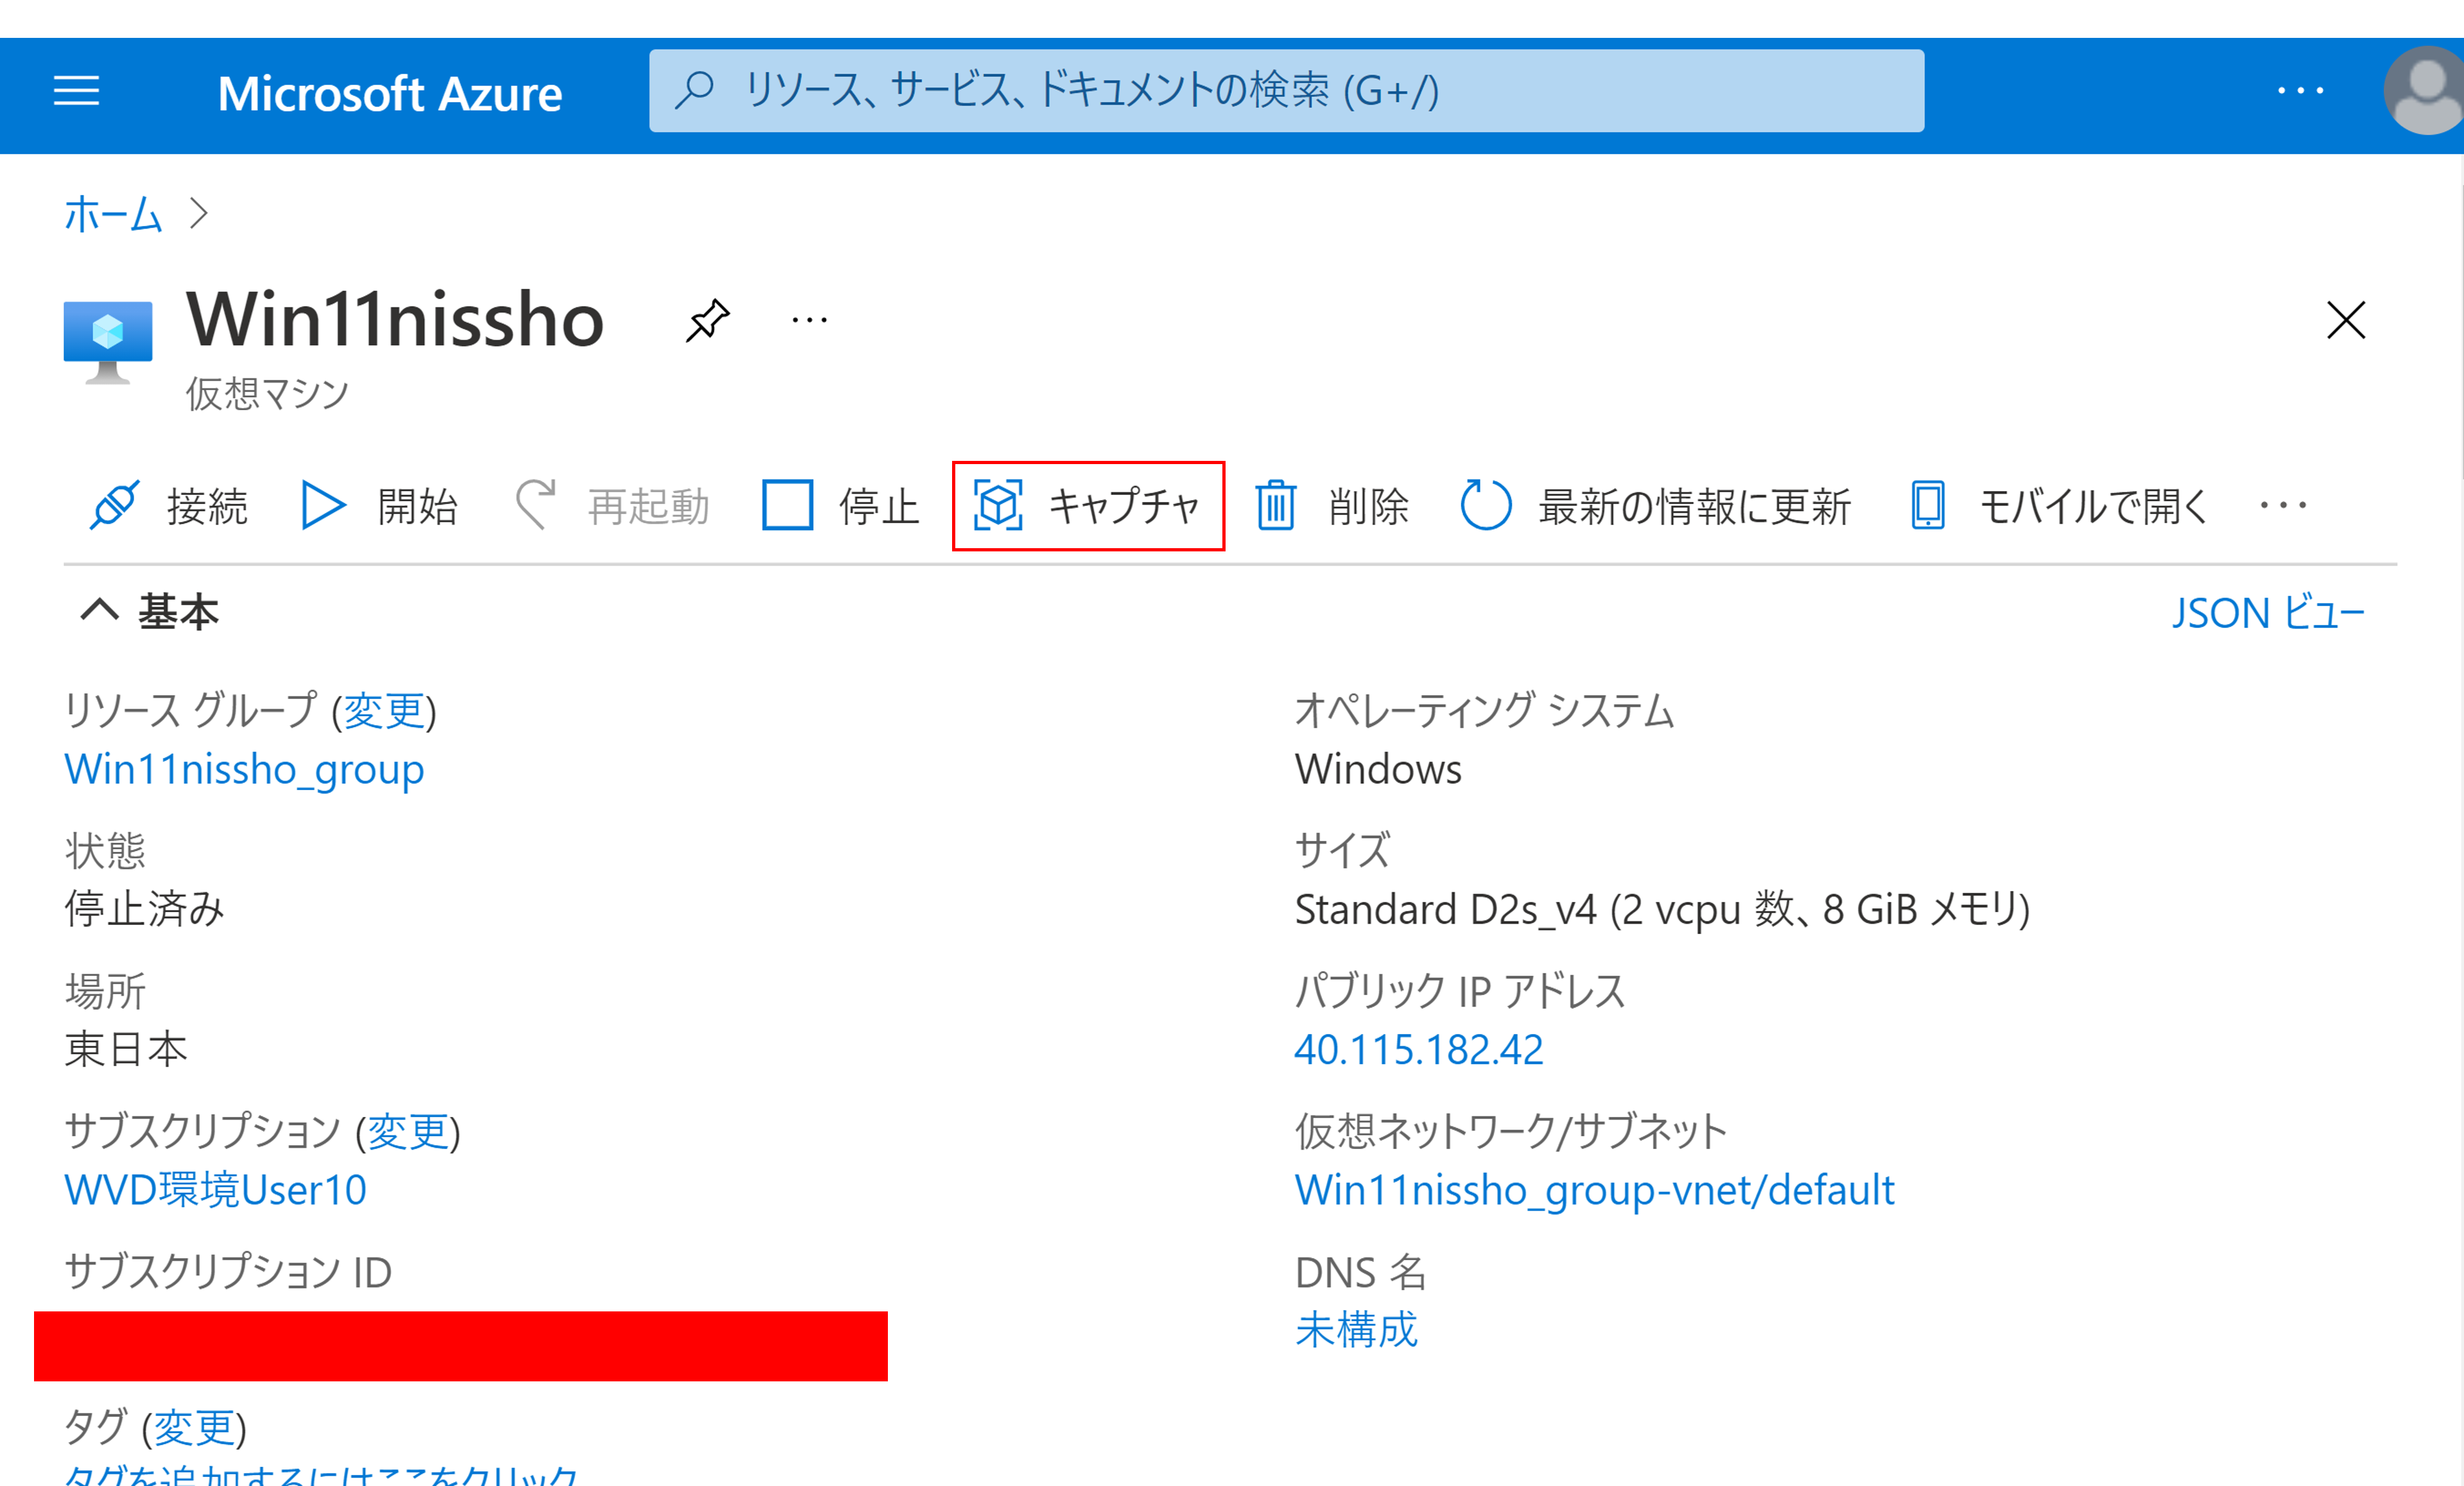Collapse the 基本 essentials section

100,610
